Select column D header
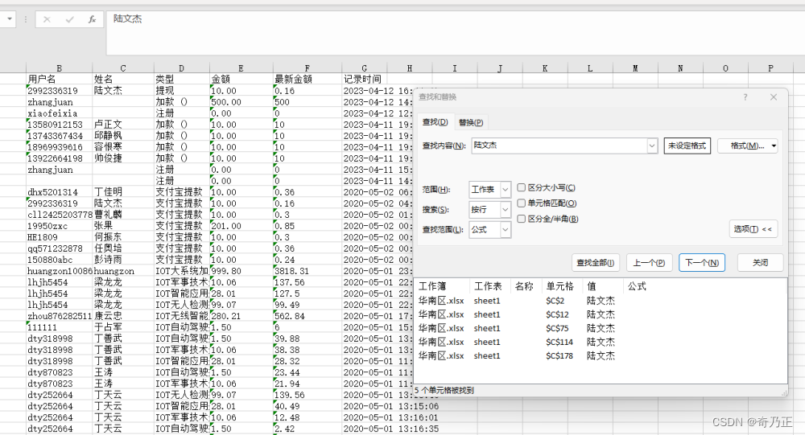The image size is (805, 435). (181, 68)
